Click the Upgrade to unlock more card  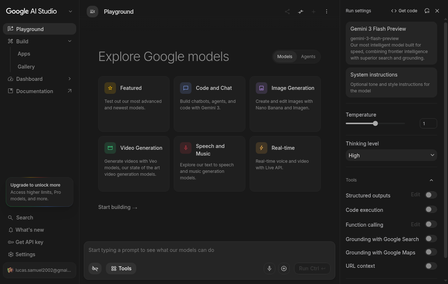point(39,192)
